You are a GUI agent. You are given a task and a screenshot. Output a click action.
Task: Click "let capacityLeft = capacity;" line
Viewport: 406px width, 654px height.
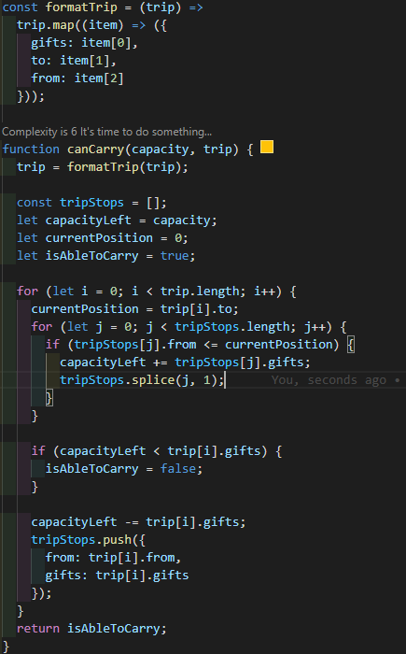click(117, 220)
